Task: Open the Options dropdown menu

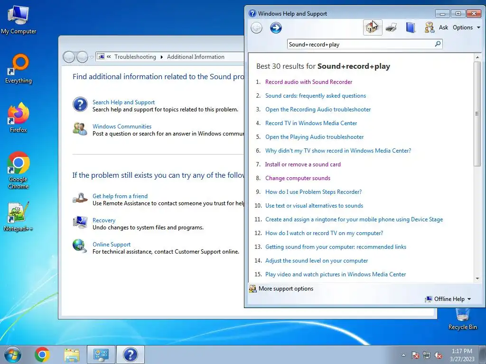Action: (x=467, y=27)
